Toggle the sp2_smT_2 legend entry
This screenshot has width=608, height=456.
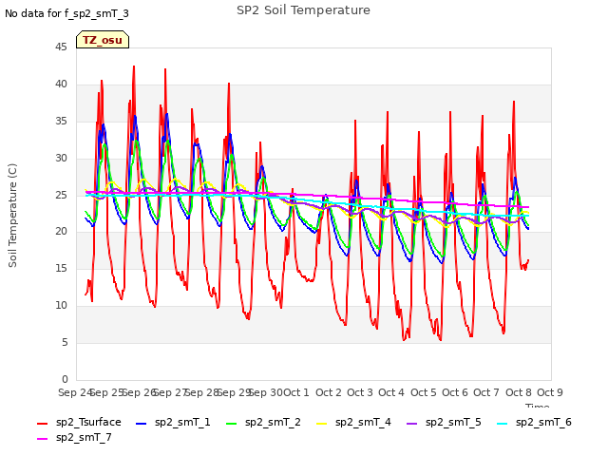[x=263, y=422]
